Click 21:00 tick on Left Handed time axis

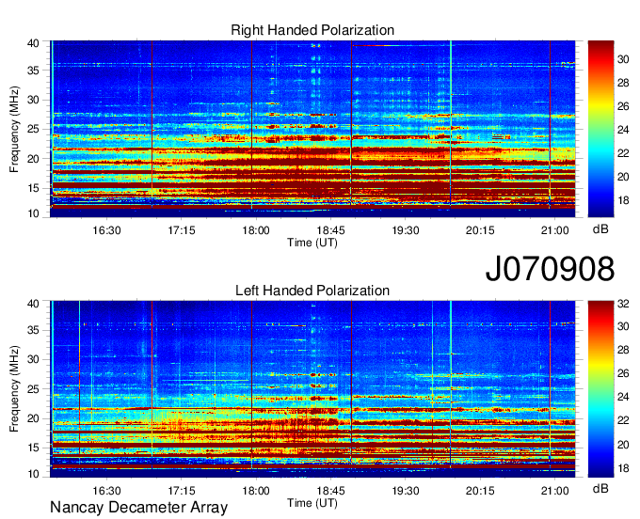click(x=554, y=491)
